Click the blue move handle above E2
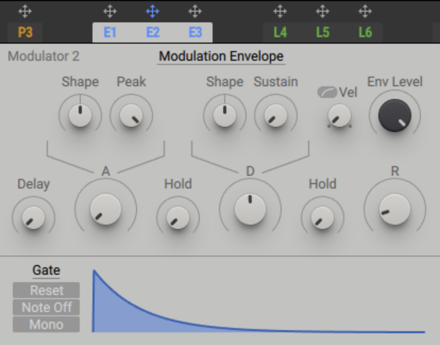 click(153, 12)
